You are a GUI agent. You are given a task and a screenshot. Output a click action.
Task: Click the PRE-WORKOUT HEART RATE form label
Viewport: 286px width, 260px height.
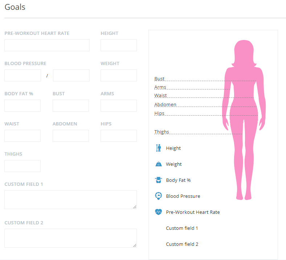tap(37, 33)
